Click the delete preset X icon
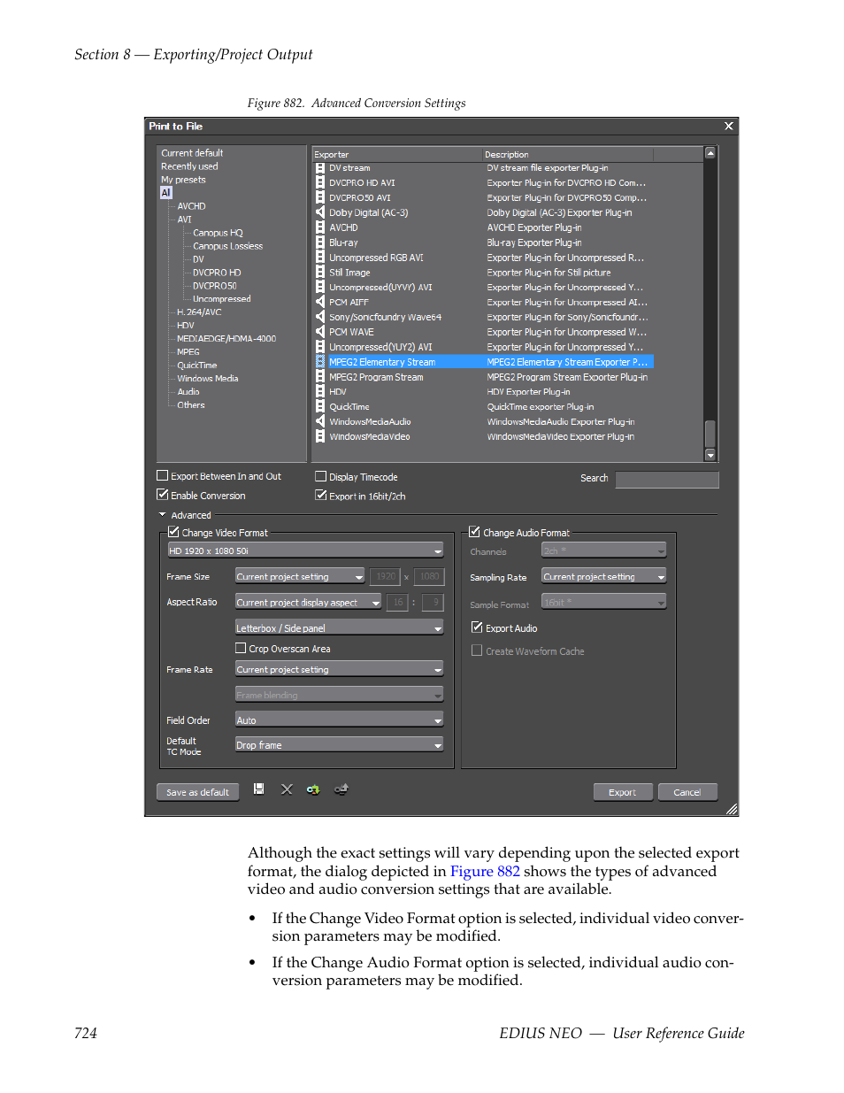 point(287,789)
